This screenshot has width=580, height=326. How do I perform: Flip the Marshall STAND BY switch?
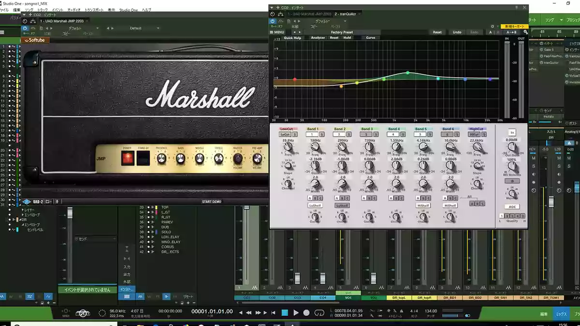tap(143, 157)
